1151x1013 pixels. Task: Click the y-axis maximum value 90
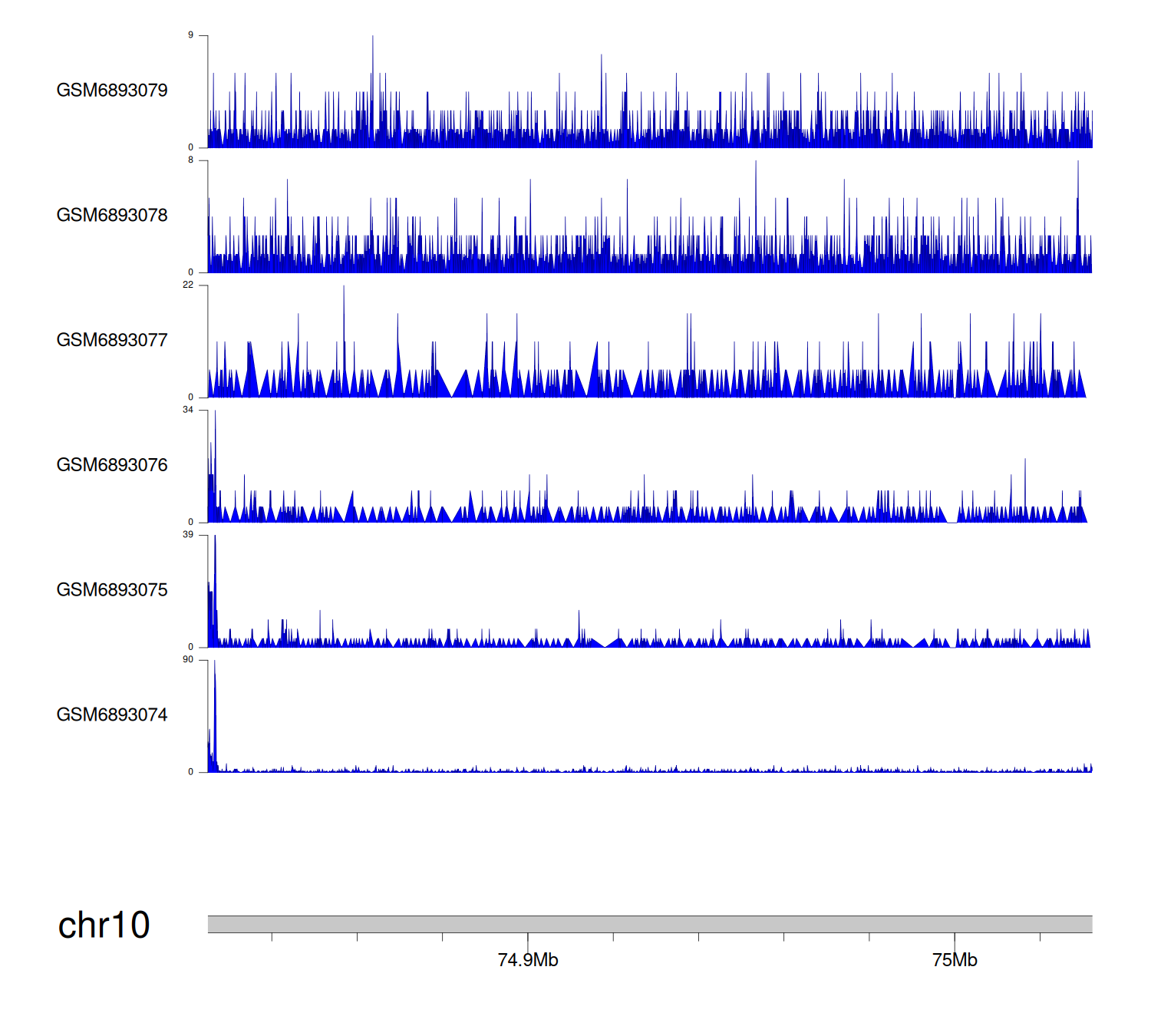point(188,660)
